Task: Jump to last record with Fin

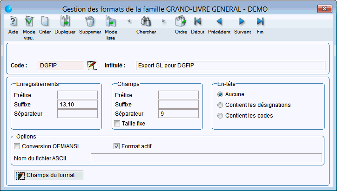Action: point(260,22)
